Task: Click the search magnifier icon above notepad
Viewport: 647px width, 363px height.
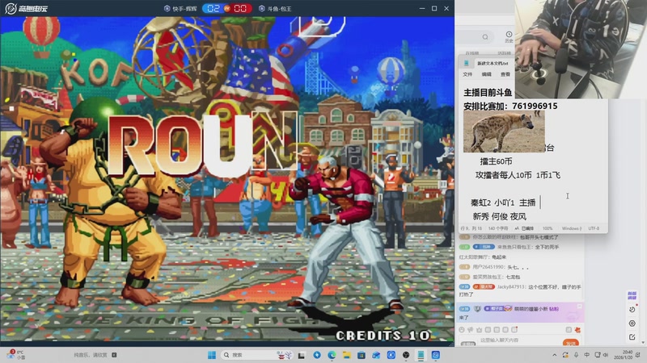Action: point(485,37)
